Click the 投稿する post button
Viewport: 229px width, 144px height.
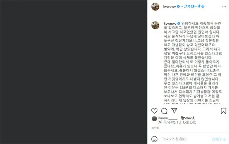pyautogui.click(x=219, y=139)
